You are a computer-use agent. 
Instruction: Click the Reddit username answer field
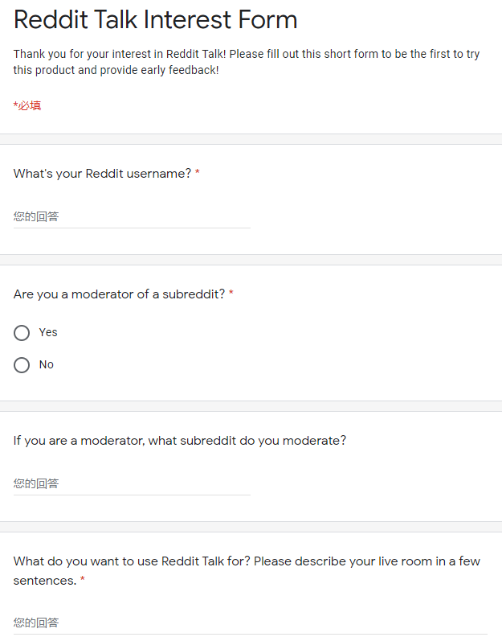[132, 216]
